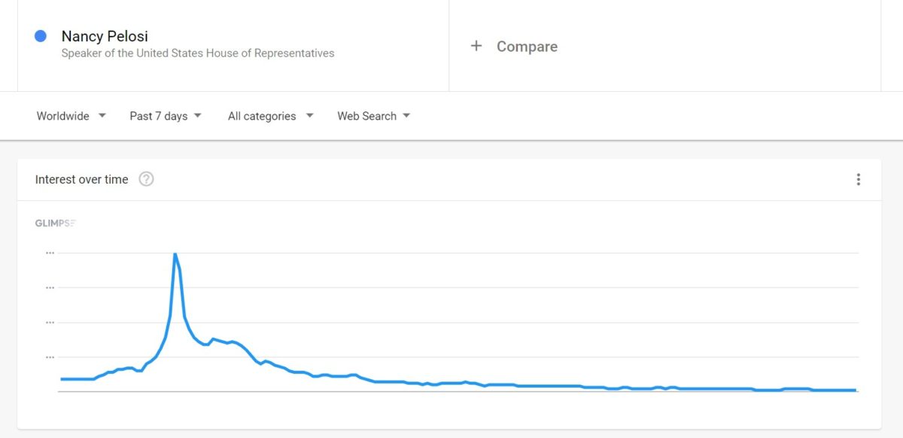Image resolution: width=903 pixels, height=438 pixels.
Task: Click the second y-axis ellipsis label from top
Action: tap(50, 287)
